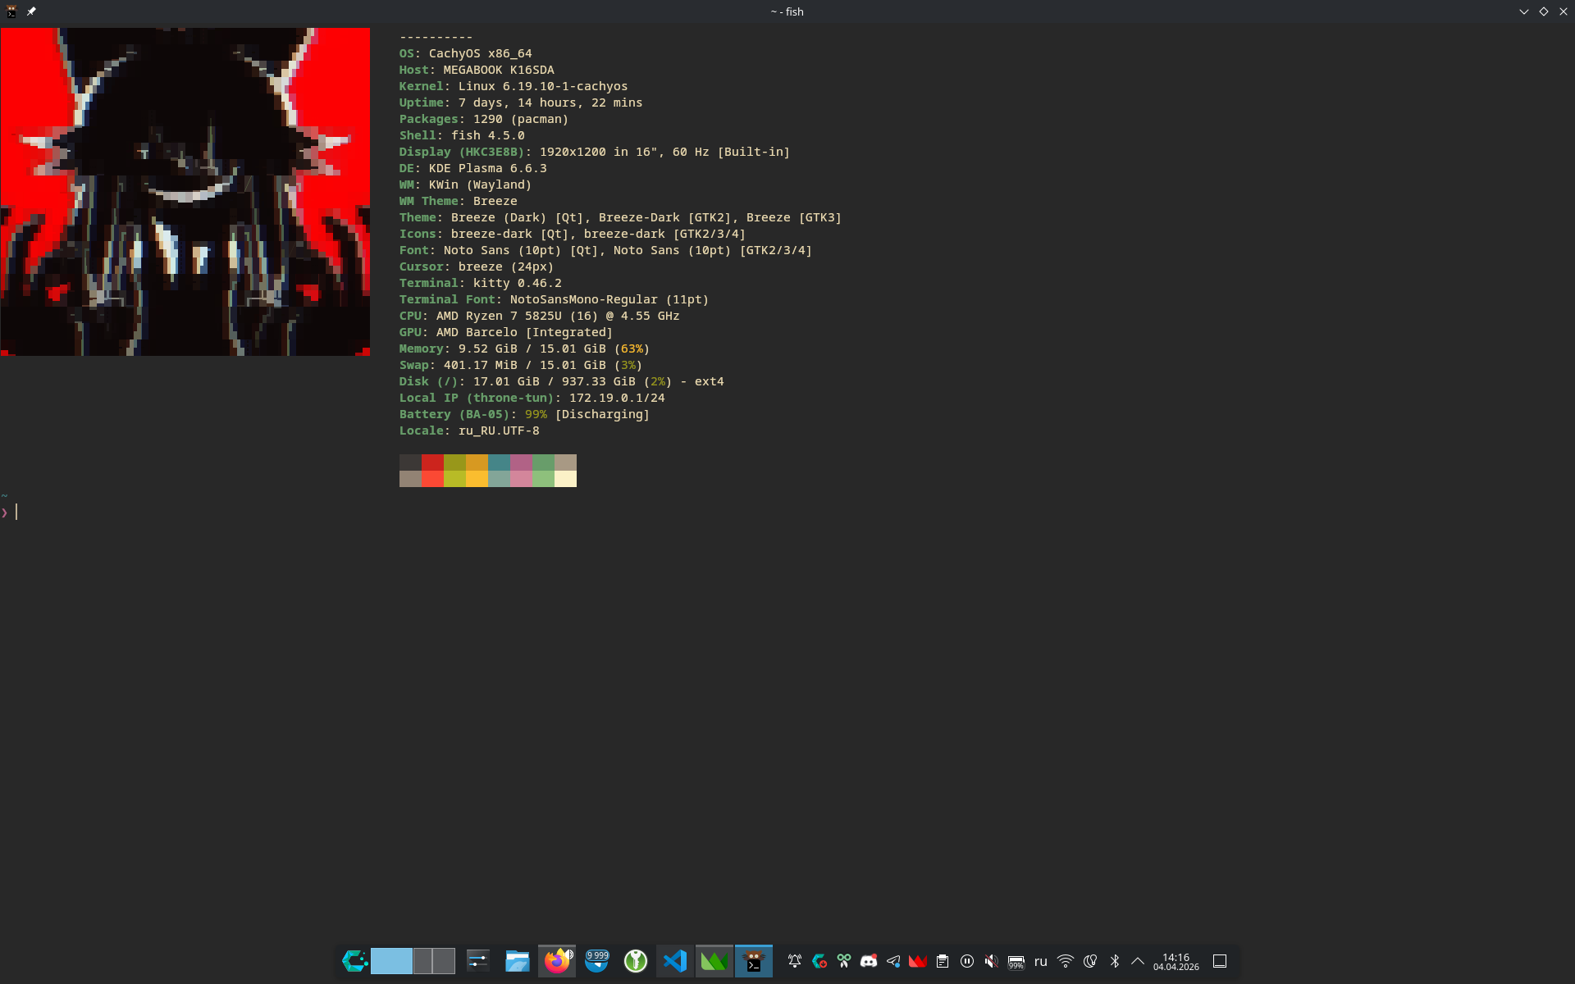Toggle Bluetooth from the system tray

1115,961
